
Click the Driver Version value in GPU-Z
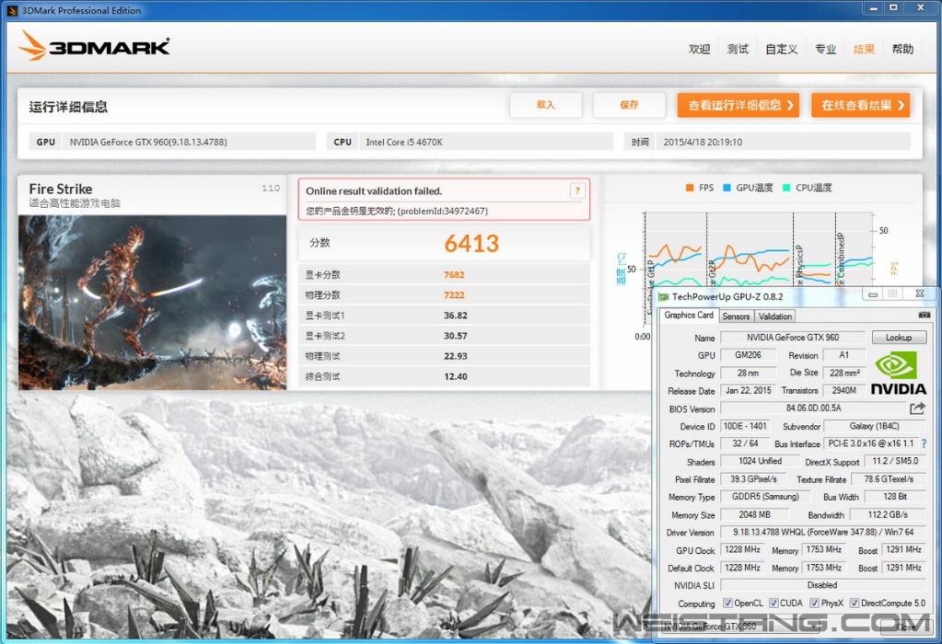click(x=823, y=533)
